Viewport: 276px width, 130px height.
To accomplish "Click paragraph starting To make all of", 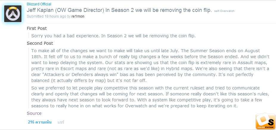I will [x=150, y=66].
